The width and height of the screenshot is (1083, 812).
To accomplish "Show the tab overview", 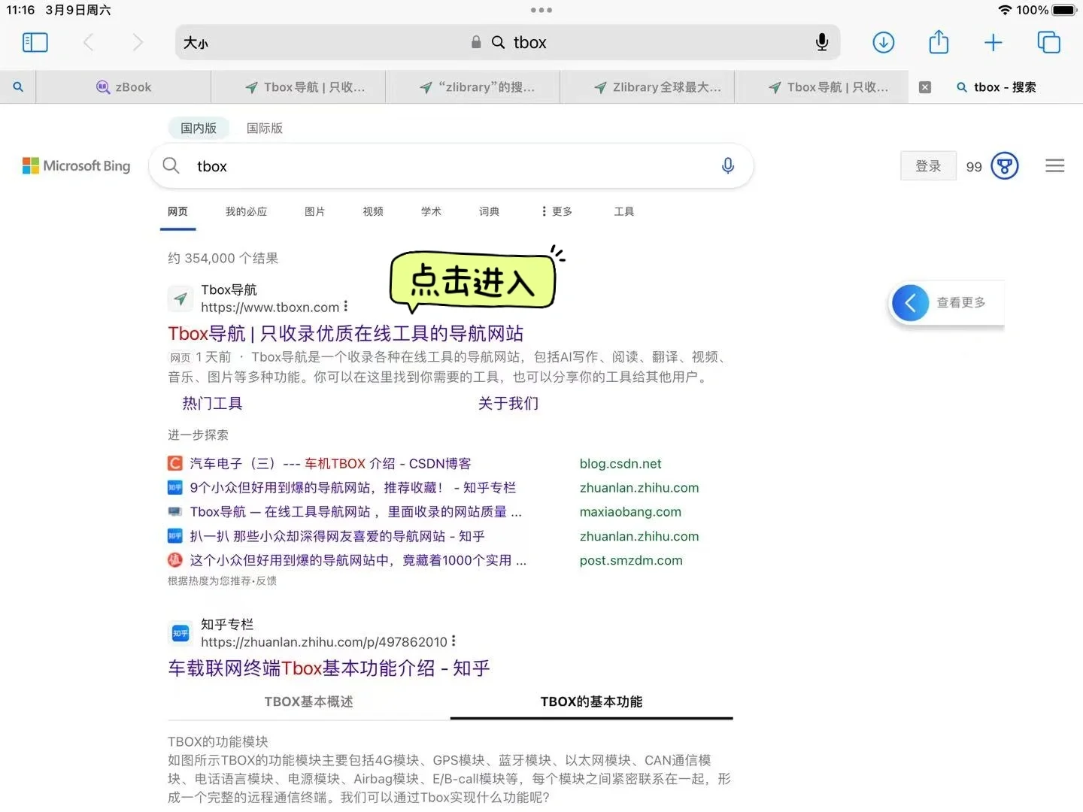I will point(1048,42).
